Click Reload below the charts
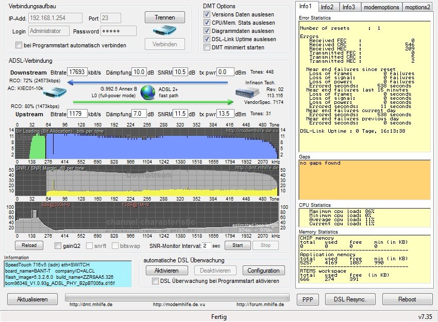438x322 pixels. tap(29, 245)
